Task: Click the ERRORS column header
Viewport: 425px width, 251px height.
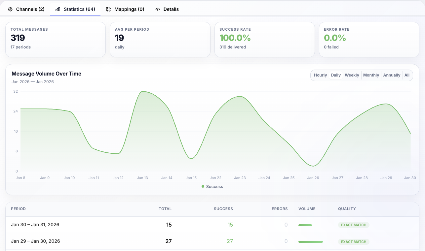Action: click(280, 209)
